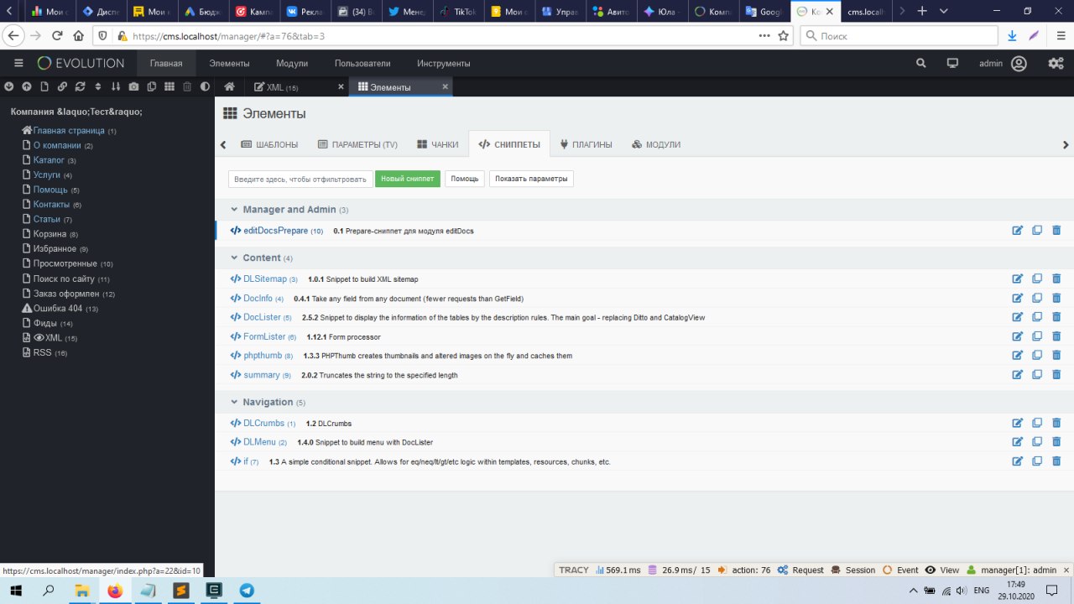Click the Новый сниппет button
Screen dimensions: 1074x604
point(408,179)
